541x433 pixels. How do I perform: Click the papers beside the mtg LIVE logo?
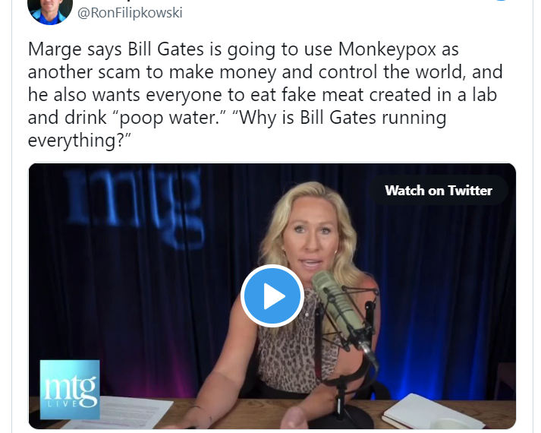(134, 412)
